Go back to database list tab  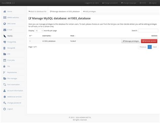click(37, 11)
